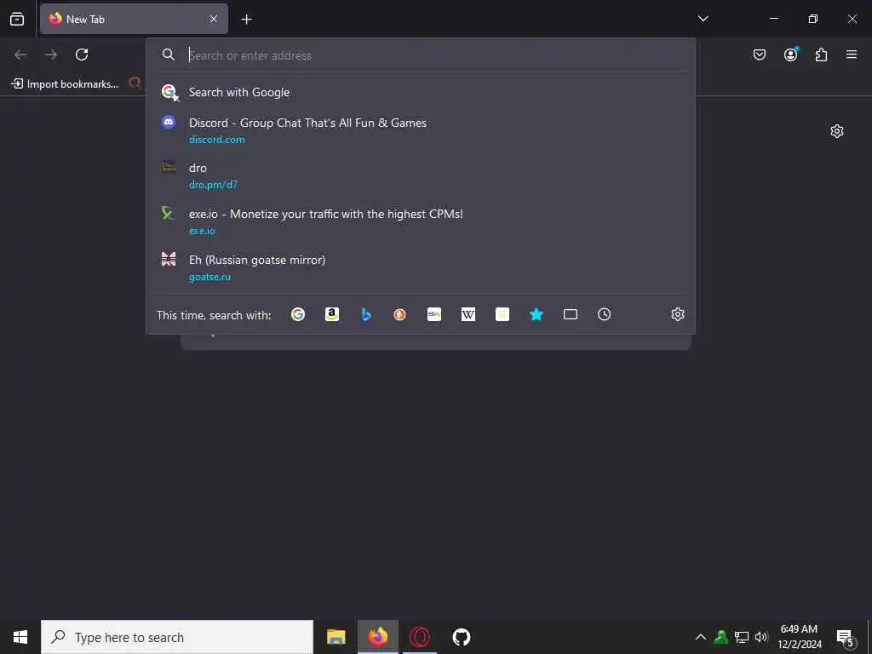
Task: Search in History clock icon
Action: click(604, 315)
